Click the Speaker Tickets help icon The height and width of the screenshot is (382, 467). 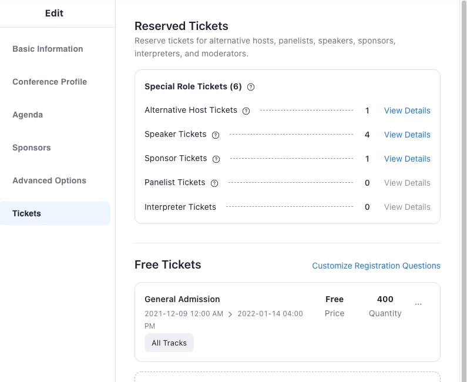tap(216, 135)
